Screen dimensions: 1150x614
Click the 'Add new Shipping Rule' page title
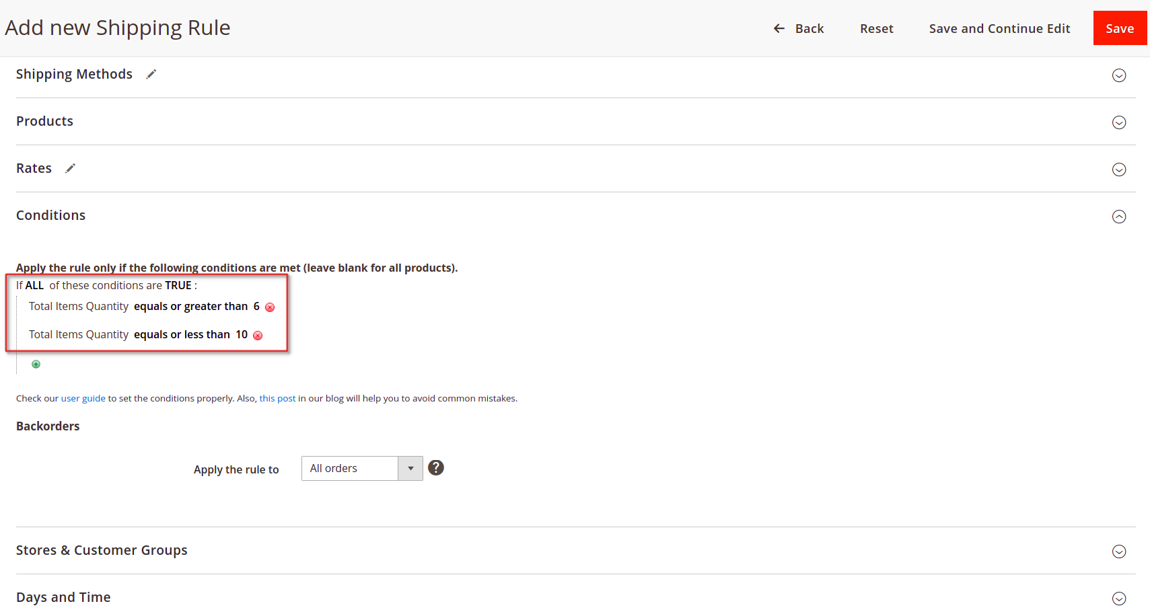(118, 28)
